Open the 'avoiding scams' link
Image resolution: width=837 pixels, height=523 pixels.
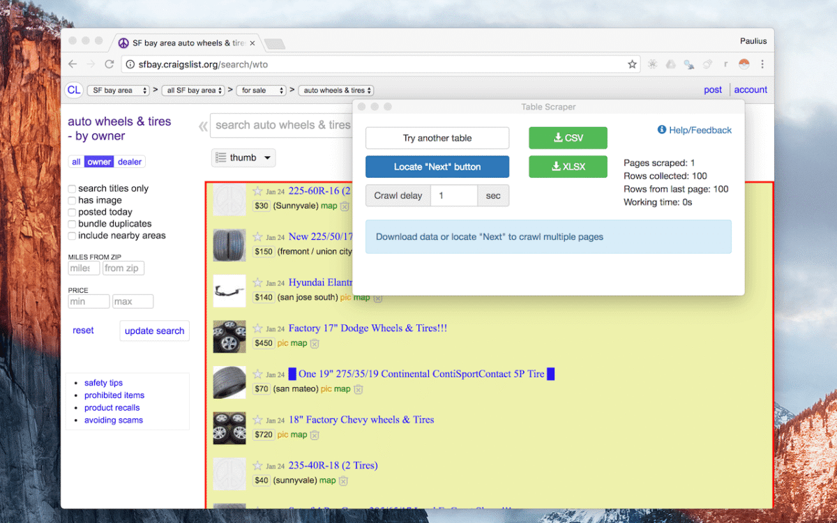pyautogui.click(x=113, y=420)
